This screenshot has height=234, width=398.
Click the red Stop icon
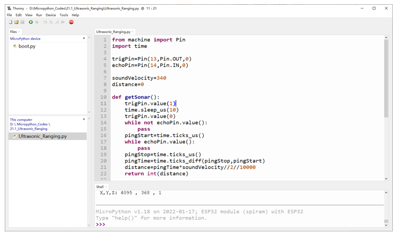point(71,22)
